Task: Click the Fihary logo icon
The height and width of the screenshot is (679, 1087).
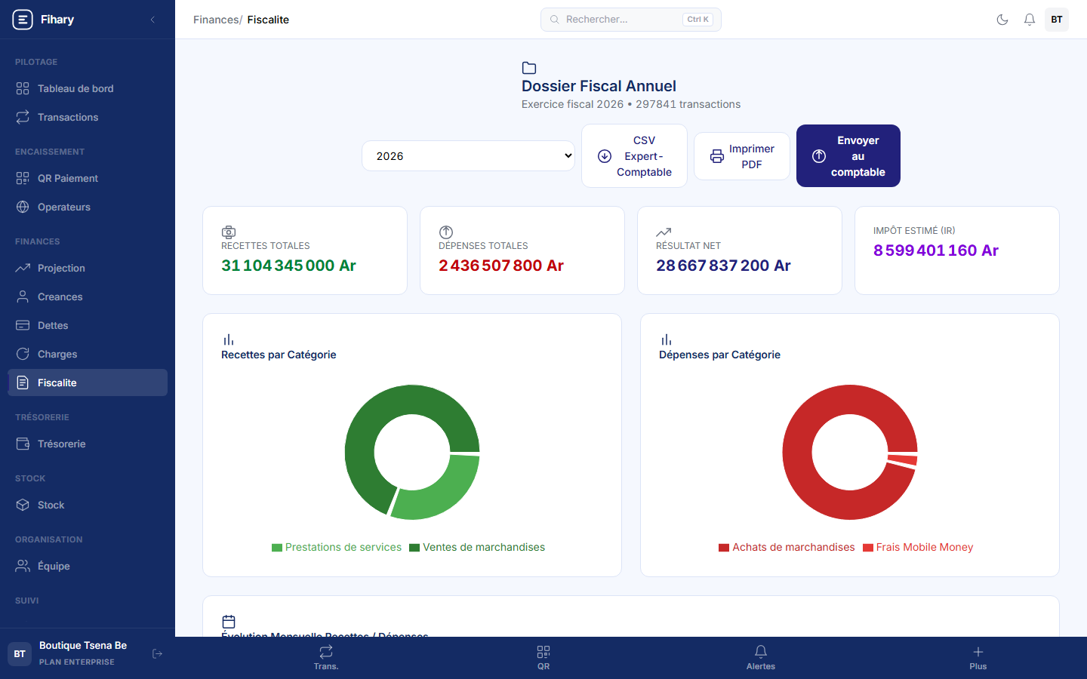Action: (x=23, y=20)
